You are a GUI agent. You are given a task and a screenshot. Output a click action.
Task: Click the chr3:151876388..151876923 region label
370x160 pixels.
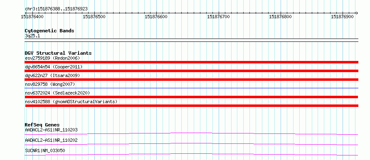(x=56, y=9)
